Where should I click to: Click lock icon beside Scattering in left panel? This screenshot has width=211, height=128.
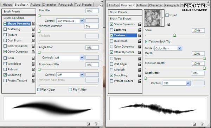click(x=33, y=29)
